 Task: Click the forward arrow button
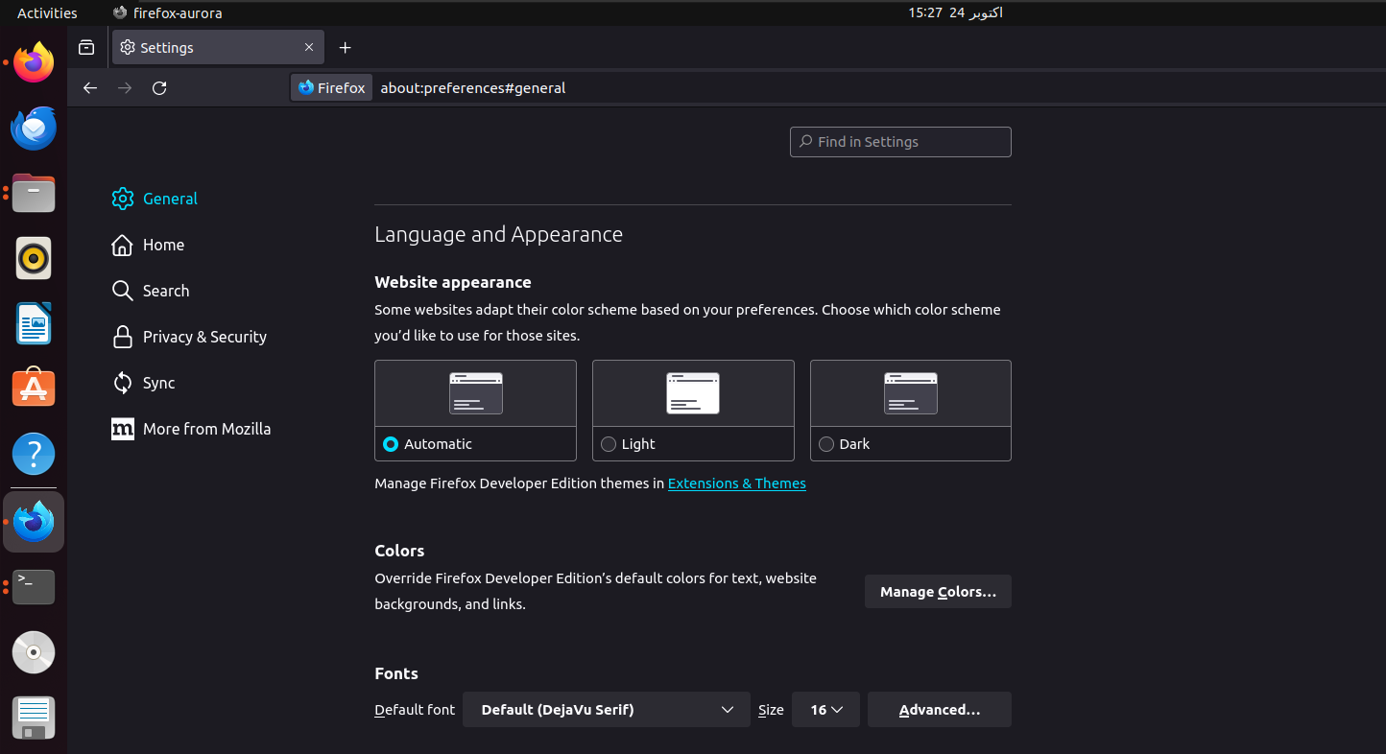click(x=125, y=87)
